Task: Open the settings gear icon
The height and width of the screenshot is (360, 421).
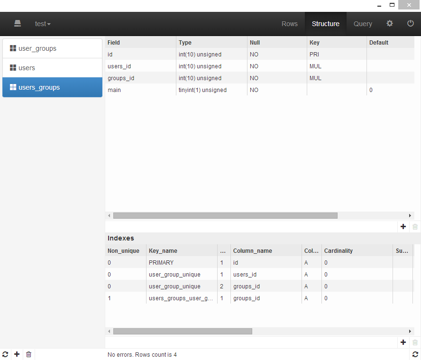Action: pyautogui.click(x=390, y=23)
